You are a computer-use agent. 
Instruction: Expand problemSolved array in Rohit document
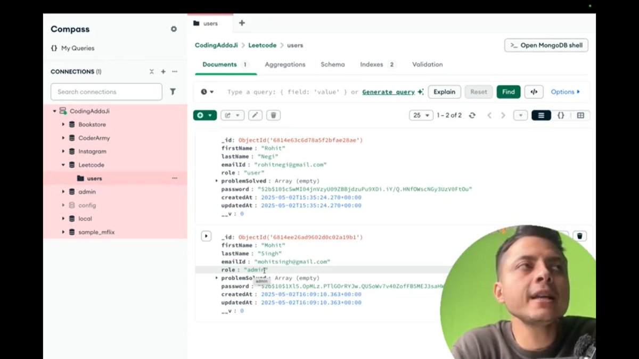pos(216,181)
